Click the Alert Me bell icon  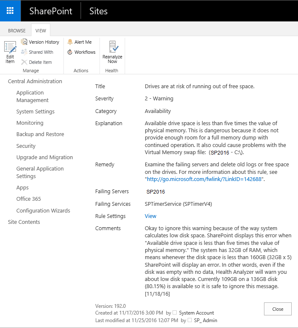pyautogui.click(x=70, y=42)
